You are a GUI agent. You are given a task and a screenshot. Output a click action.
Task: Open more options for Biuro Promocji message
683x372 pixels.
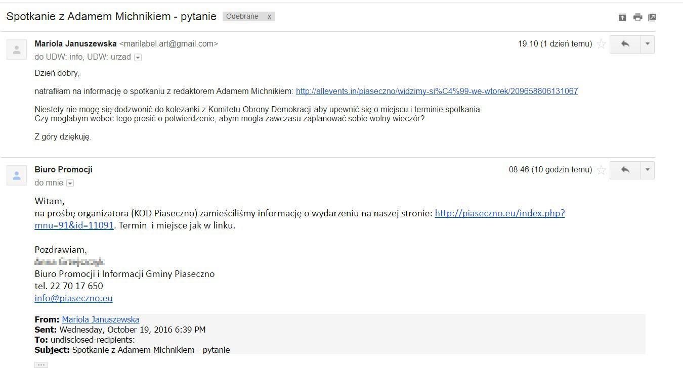click(x=648, y=170)
